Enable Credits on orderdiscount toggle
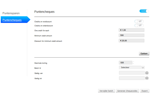Viewport: 155px width, 103px height. point(139,25)
